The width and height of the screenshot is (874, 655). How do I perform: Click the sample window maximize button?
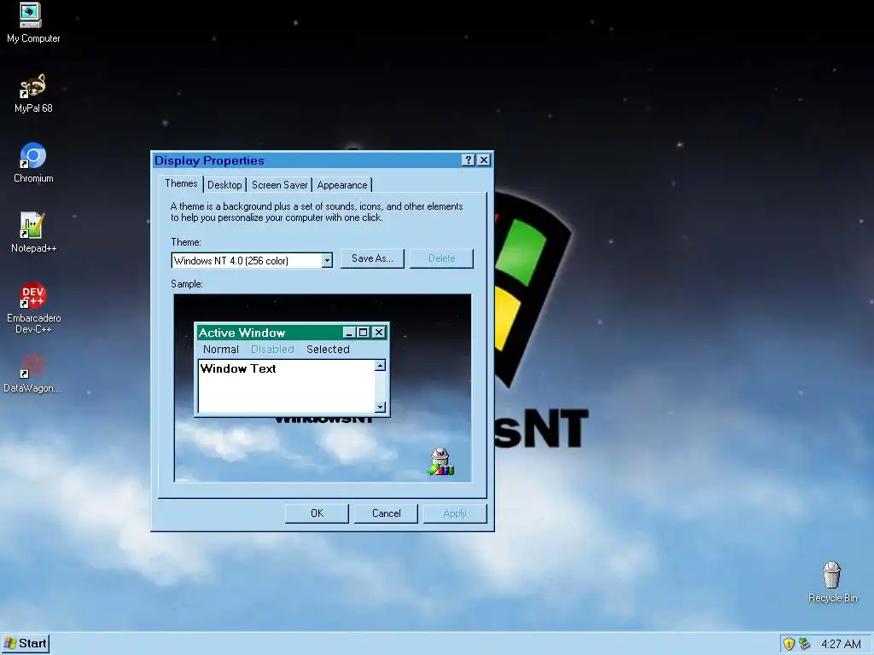[363, 333]
